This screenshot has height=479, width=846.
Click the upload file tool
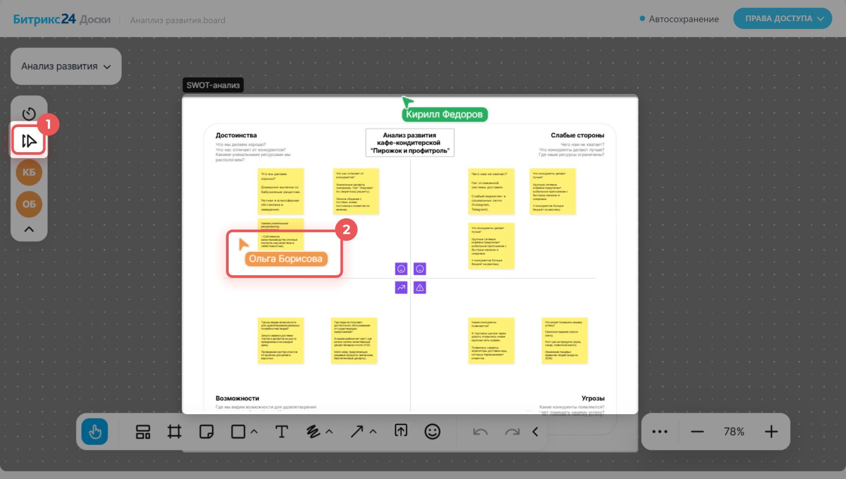pos(401,431)
